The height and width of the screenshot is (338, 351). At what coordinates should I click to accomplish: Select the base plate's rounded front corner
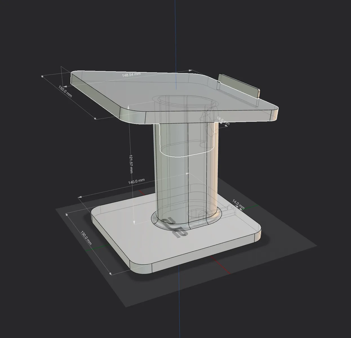[x=141, y=269]
